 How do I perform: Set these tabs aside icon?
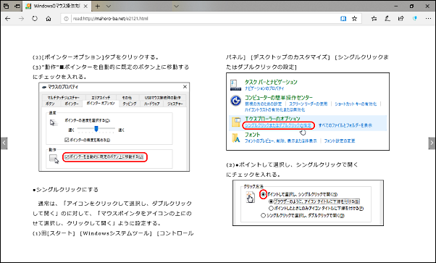pos(17,6)
